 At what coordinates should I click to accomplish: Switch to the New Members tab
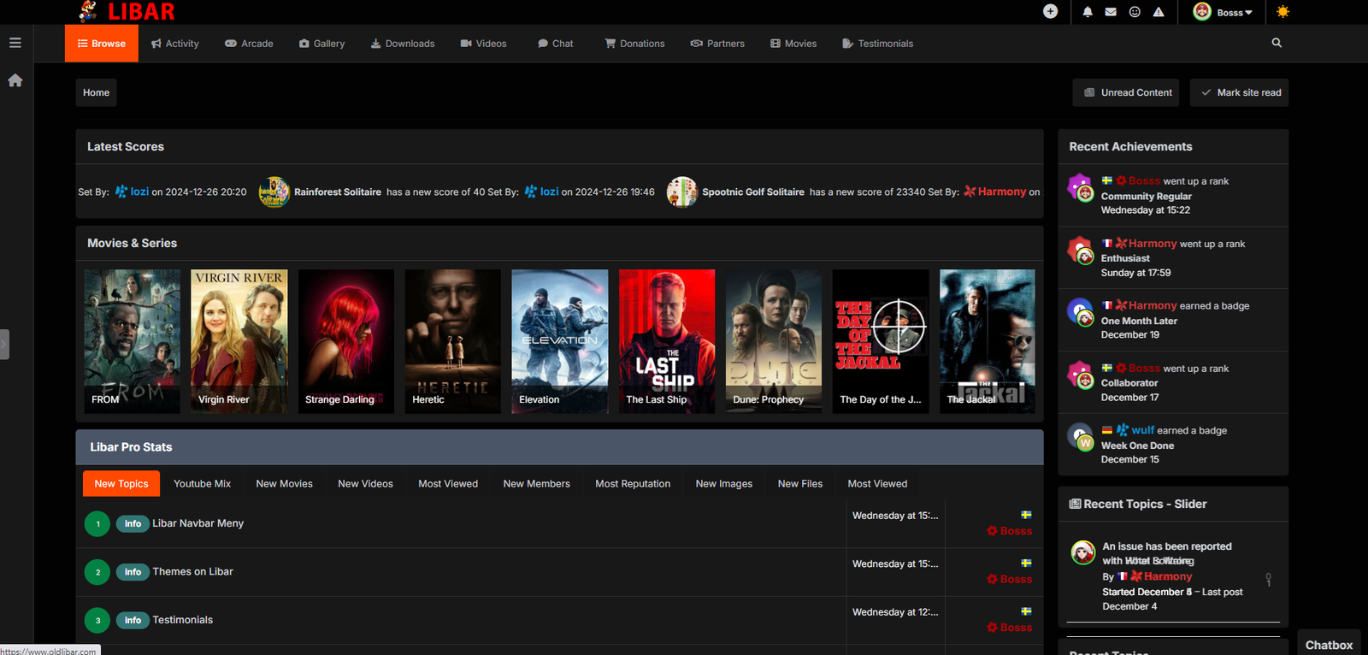click(536, 484)
